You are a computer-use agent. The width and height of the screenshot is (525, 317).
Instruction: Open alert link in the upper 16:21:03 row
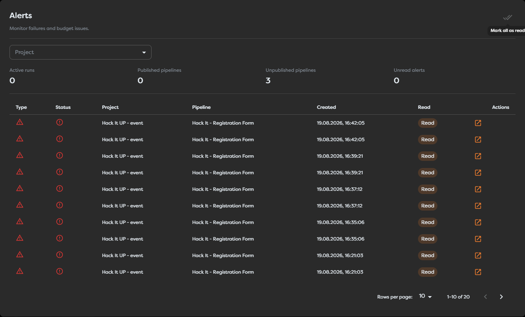[x=478, y=255]
